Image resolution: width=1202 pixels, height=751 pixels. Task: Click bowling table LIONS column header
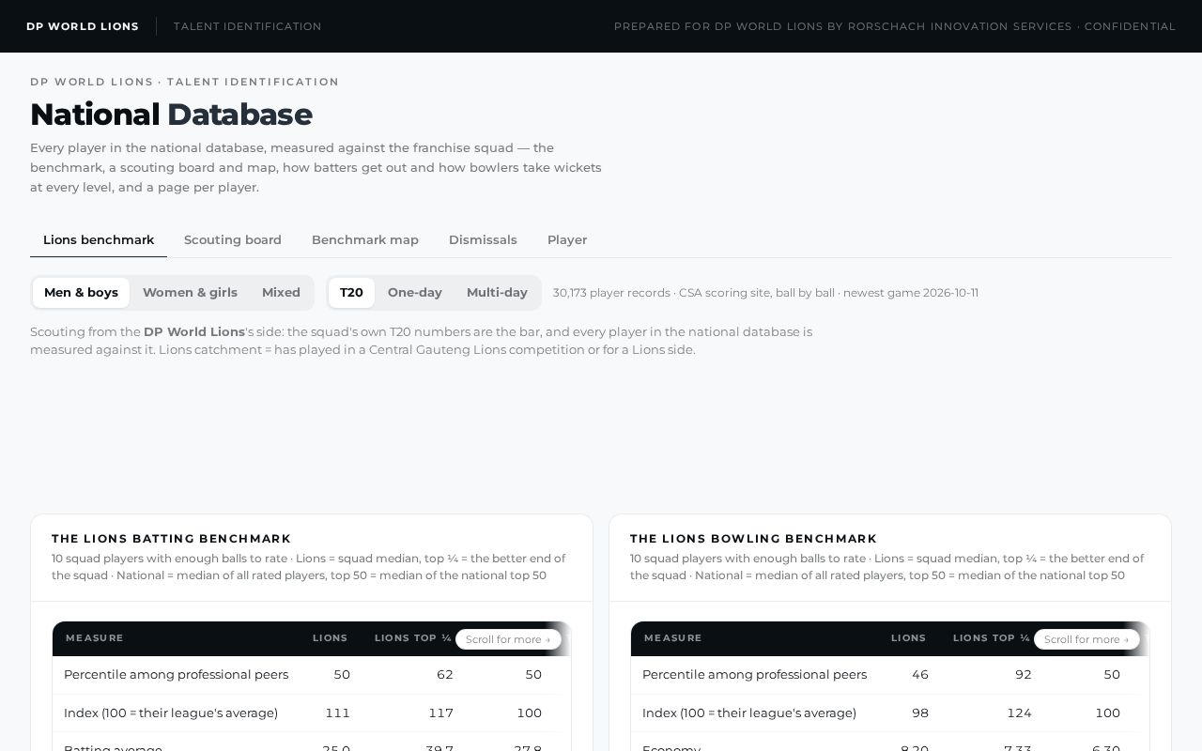pos(909,638)
